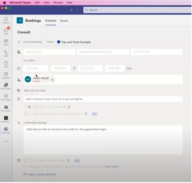
Task: Click the reminder alarm clock icon
Action: pos(19,160)
